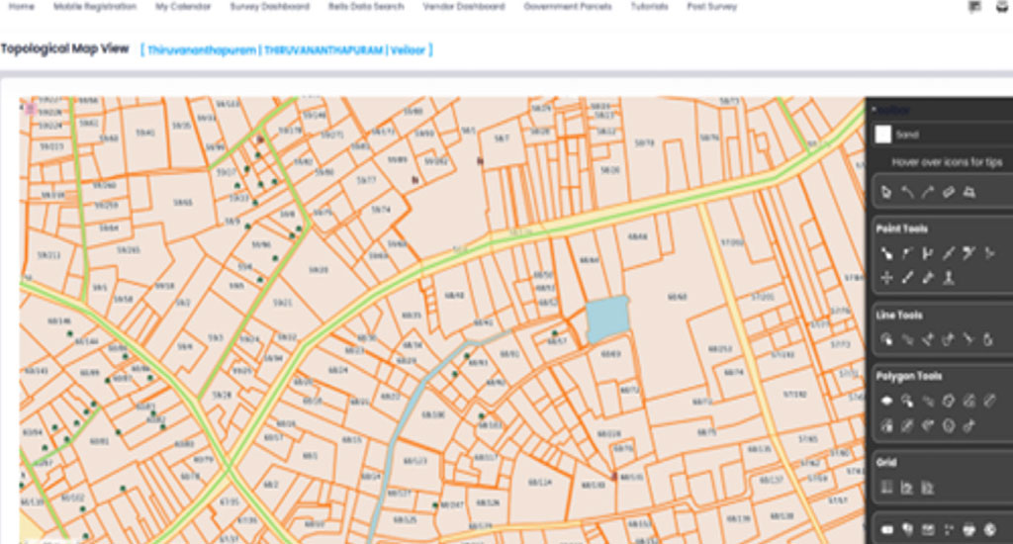1013x544 pixels.
Task: Click the printer icon in toolbox bottom row
Action: pyautogui.click(x=969, y=530)
